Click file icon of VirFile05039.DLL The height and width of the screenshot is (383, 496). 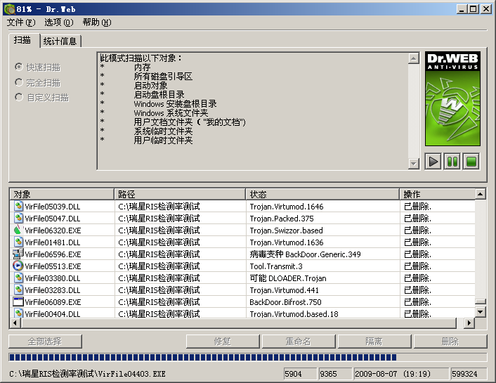pos(18,207)
